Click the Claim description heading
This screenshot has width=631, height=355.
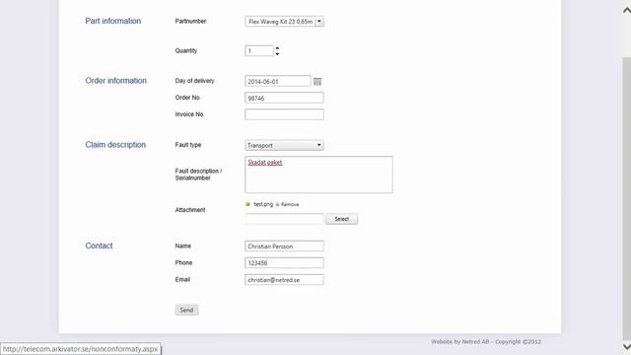point(115,145)
